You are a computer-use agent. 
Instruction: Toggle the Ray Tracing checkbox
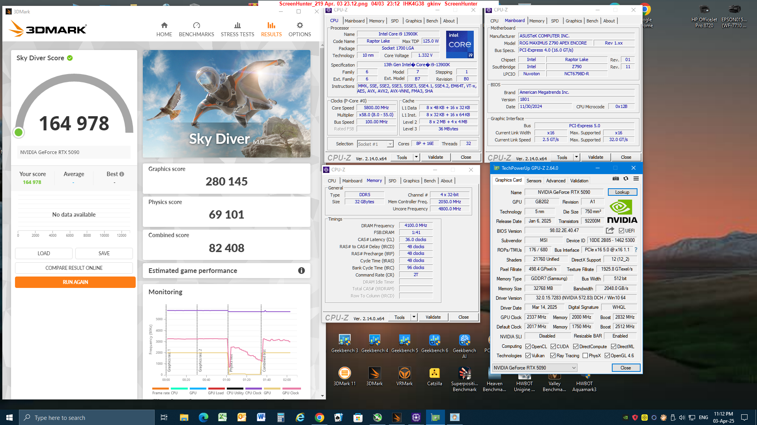(x=553, y=356)
